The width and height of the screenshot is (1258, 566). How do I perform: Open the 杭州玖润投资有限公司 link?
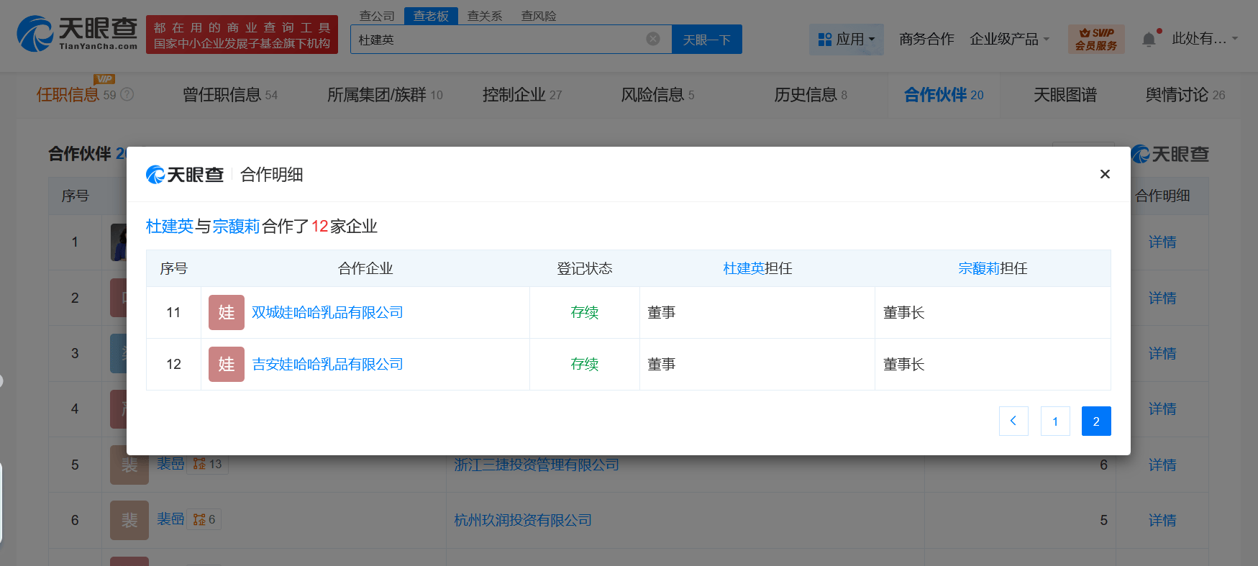(x=523, y=520)
